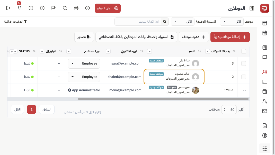275x155 pixels.
Task: Open منى حسن profile photo thumbnail
Action: point(195,90)
